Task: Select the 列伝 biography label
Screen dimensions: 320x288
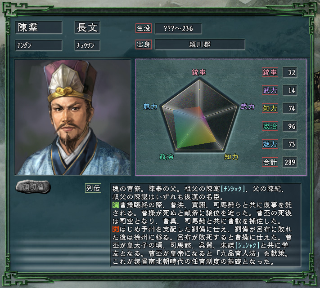Action: point(93,188)
